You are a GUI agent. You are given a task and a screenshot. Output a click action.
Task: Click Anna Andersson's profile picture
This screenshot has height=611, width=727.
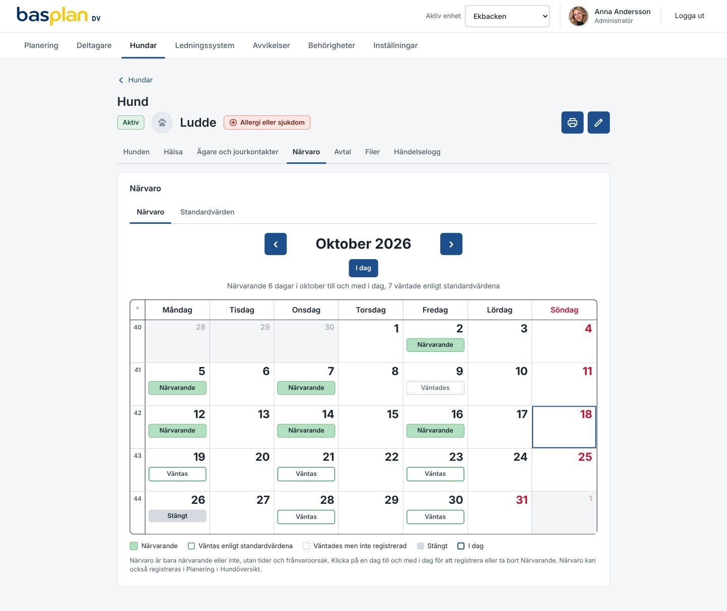pyautogui.click(x=579, y=16)
